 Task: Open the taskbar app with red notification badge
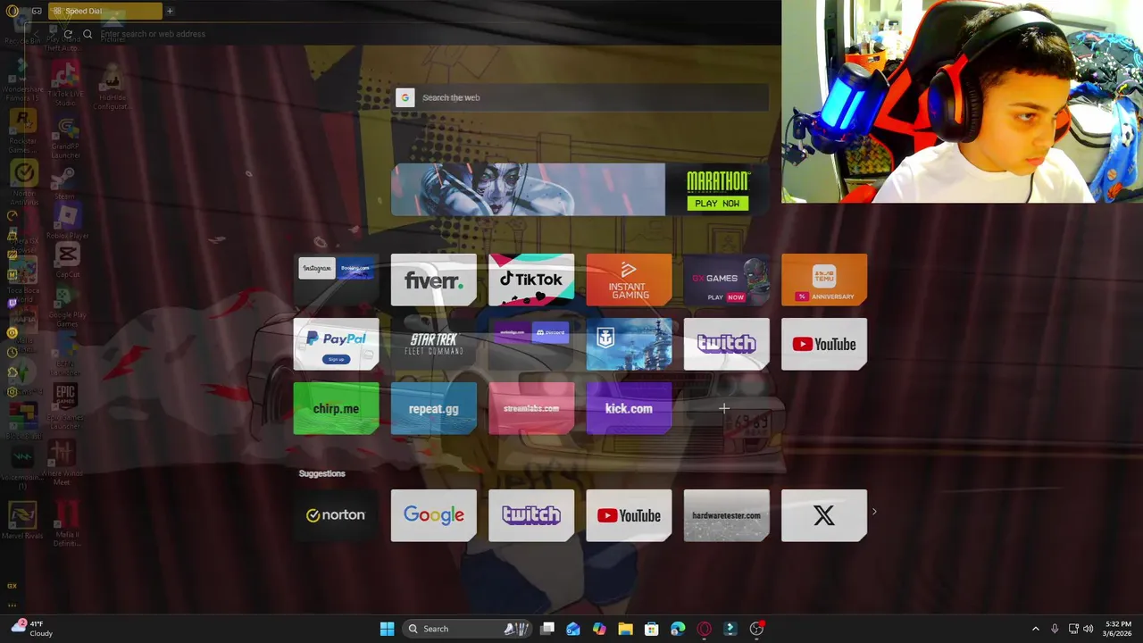pos(756,629)
